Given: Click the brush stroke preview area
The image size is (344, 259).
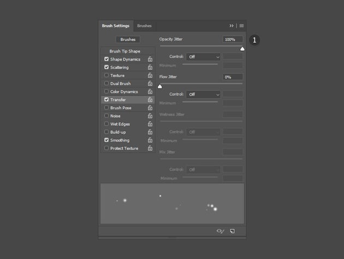Looking at the screenshot, I should [172, 204].
